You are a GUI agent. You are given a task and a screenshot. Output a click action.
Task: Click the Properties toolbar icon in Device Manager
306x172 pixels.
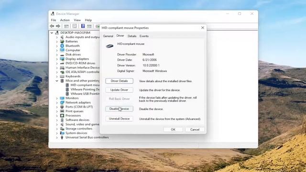(x=75, y=26)
